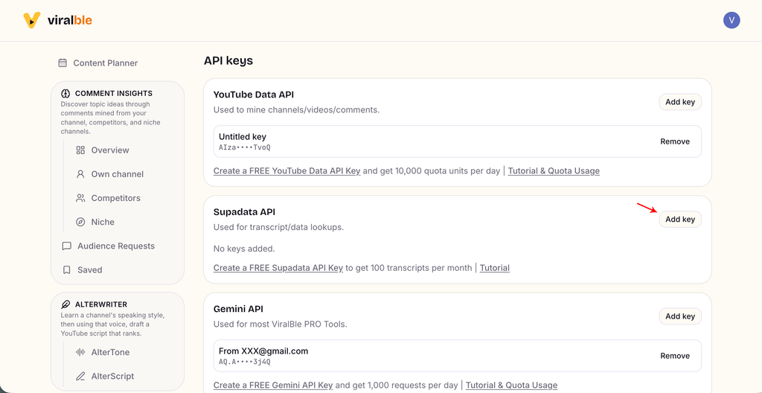Screen dimensions: 762x393
Task: Open AlterScript tool
Action: 112,376
